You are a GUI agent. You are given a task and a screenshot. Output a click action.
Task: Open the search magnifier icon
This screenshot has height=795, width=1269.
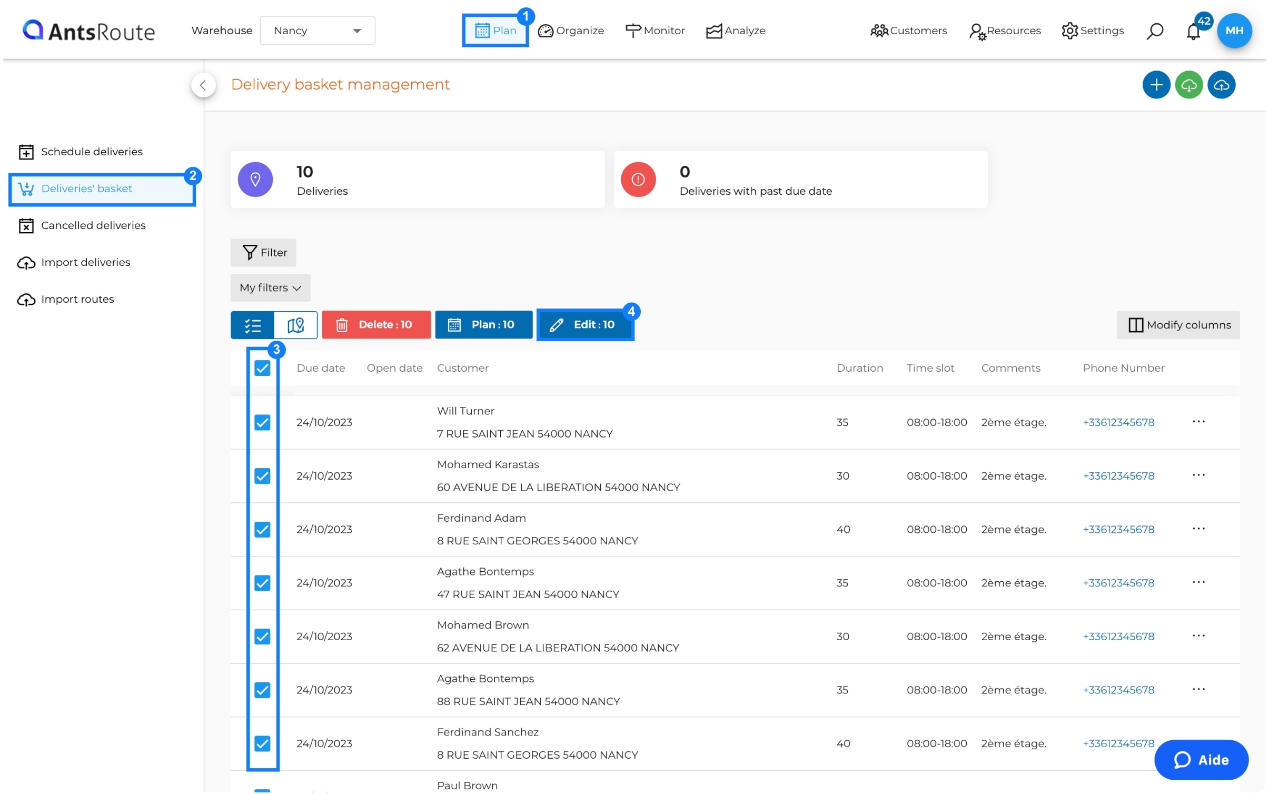point(1154,31)
